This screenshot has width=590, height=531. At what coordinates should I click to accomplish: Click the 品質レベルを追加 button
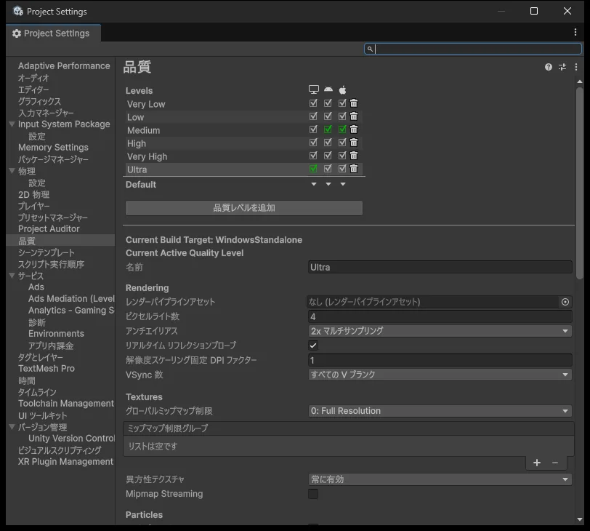pyautogui.click(x=244, y=208)
